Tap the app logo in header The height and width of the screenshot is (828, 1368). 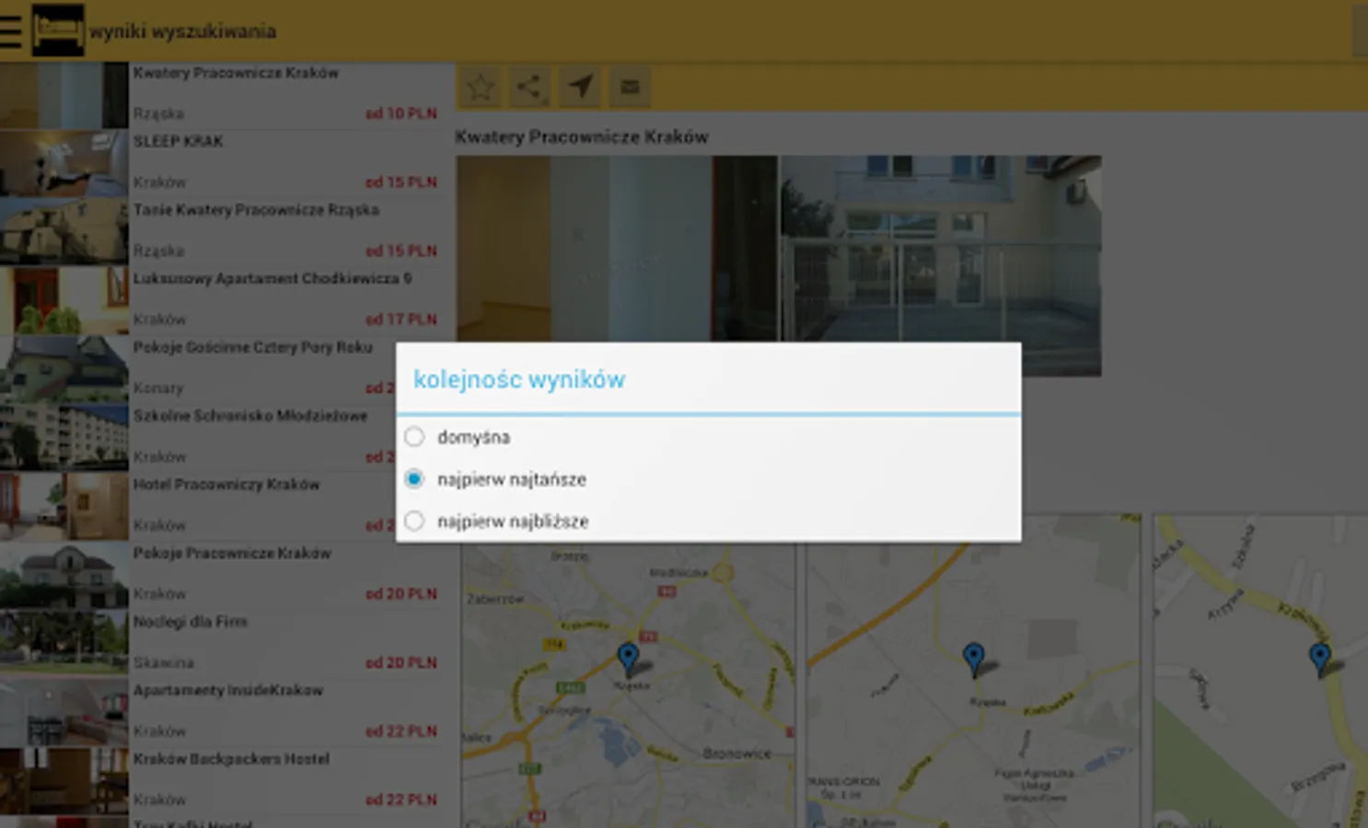58,30
